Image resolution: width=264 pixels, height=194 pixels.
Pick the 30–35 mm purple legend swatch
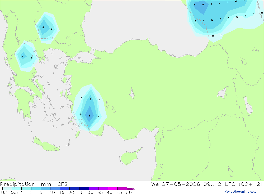(x=93, y=189)
